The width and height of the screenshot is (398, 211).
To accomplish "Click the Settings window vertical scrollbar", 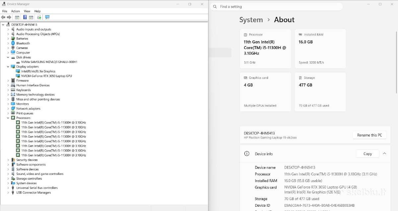I will [x=396, y=62].
